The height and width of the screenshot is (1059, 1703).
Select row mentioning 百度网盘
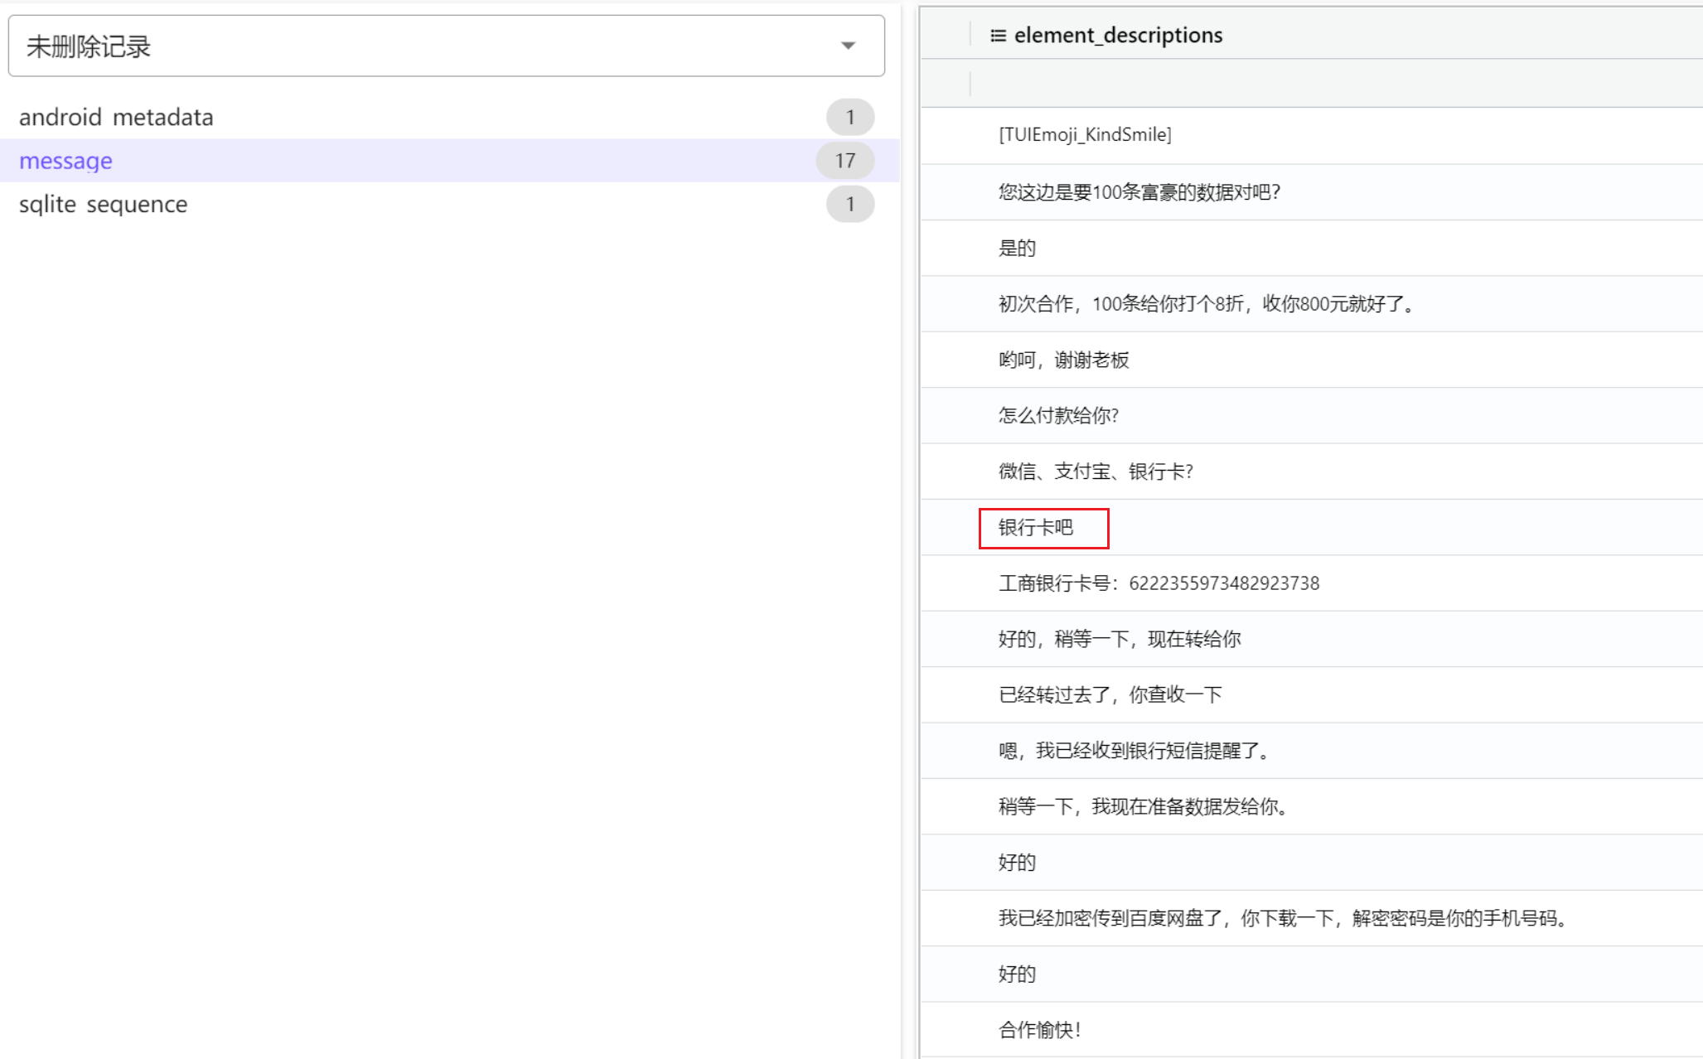click(1312, 918)
